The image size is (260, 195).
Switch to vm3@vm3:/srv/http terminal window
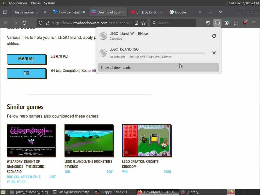pyautogui.click(x=71, y=192)
